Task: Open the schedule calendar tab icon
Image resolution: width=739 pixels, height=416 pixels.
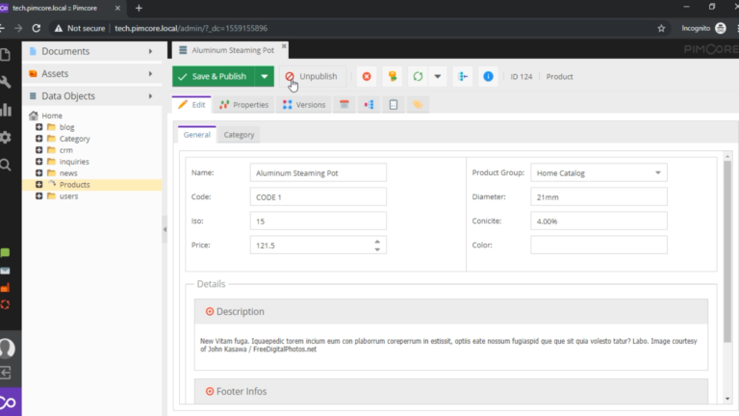Action: (x=344, y=105)
